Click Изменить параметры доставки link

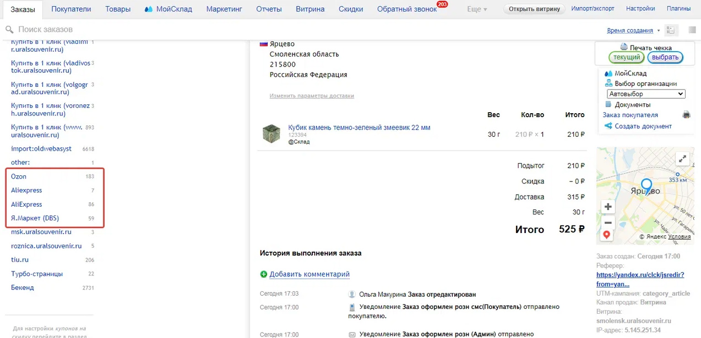tap(312, 96)
